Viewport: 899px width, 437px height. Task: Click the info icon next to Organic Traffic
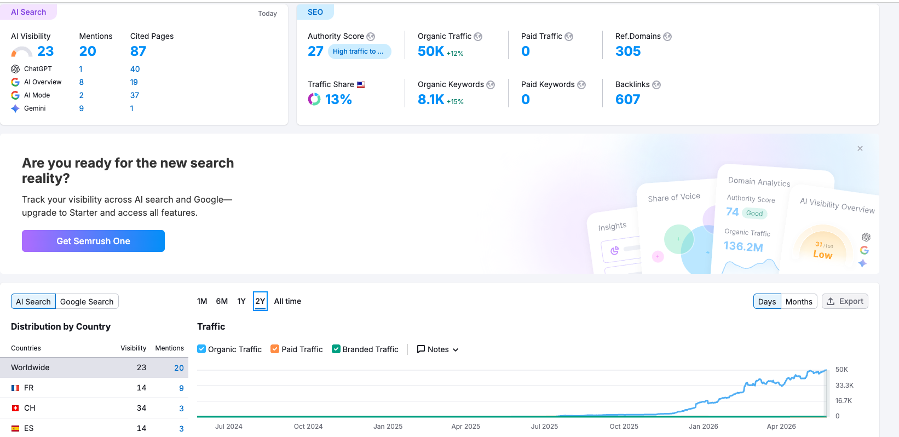pos(478,37)
